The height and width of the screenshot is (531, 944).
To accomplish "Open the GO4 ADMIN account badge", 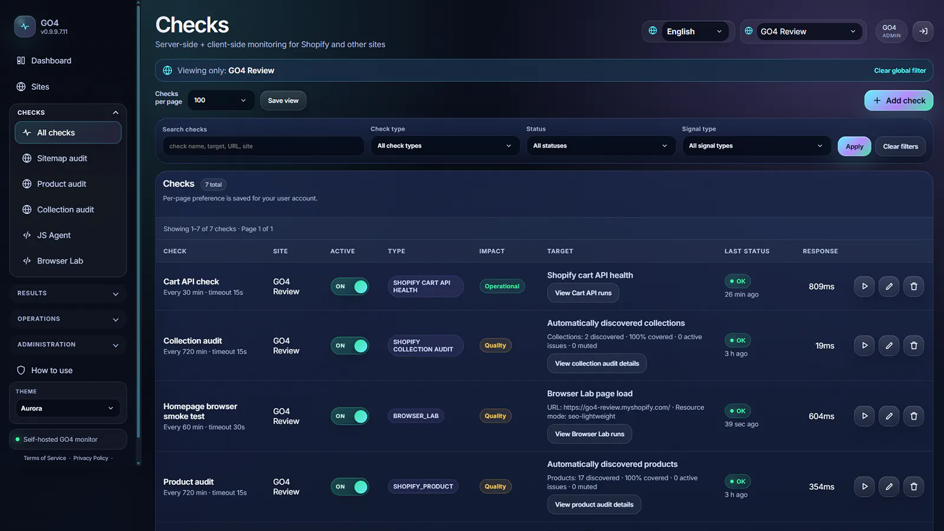I will tap(891, 31).
